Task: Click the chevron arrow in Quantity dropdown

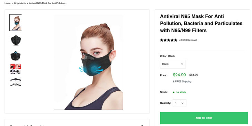Action: coord(182,103)
